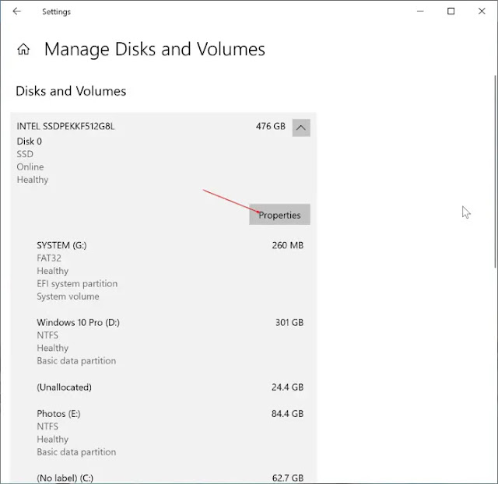The height and width of the screenshot is (484, 498).
Task: Collapse the INTEL SSDPEKKF512G8L disk section
Action: pyautogui.click(x=301, y=128)
